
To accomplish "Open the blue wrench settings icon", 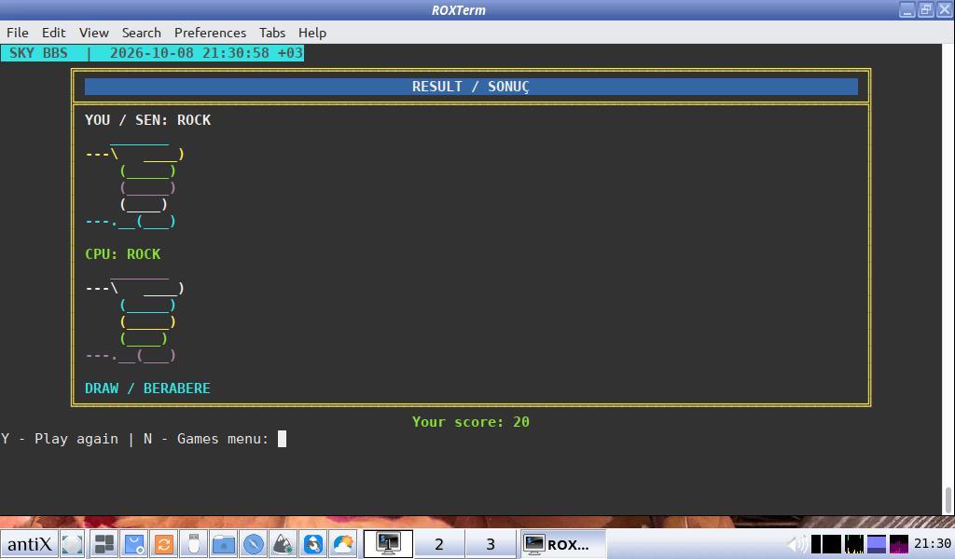I will (313, 544).
